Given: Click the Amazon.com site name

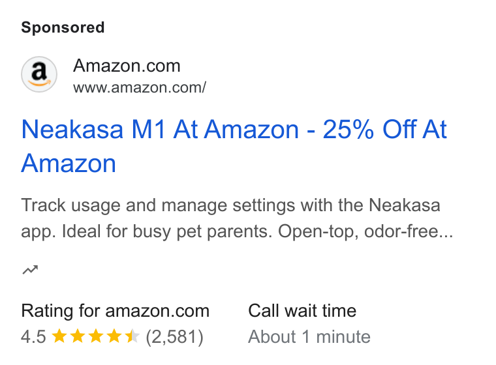Looking at the screenshot, I should pyautogui.click(x=127, y=66).
